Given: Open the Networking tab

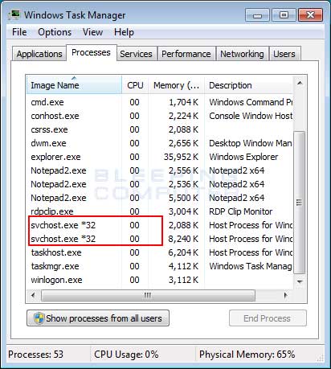Looking at the screenshot, I should (x=242, y=54).
